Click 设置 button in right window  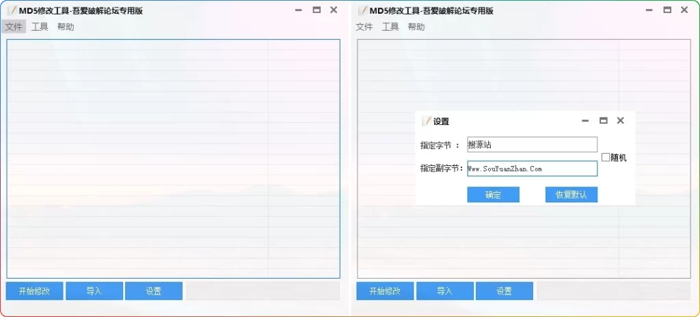(504, 291)
